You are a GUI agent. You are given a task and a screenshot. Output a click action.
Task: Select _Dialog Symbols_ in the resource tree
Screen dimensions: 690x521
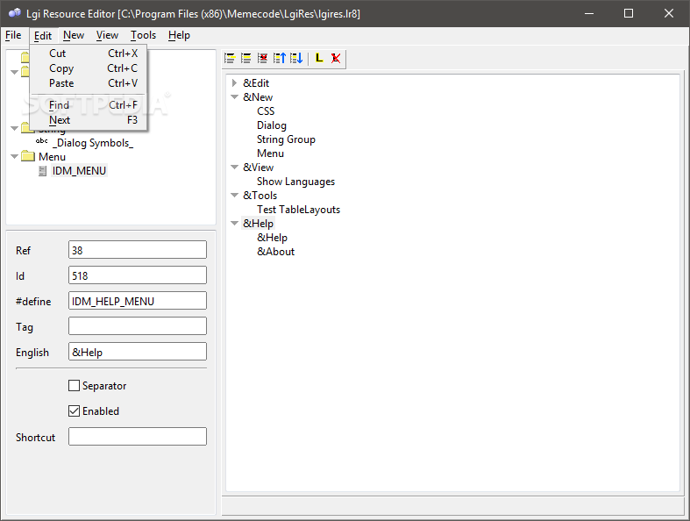[93, 143]
